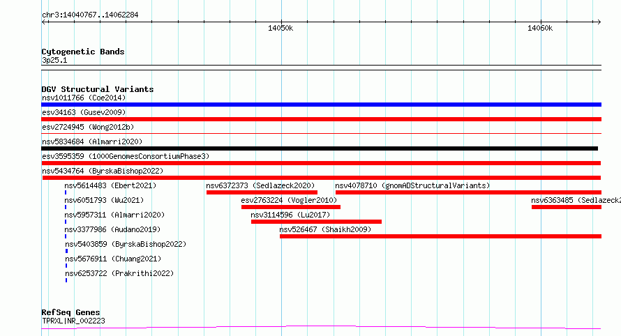
Task: Click the blue nsv6253722 marker
Action: click(66, 280)
